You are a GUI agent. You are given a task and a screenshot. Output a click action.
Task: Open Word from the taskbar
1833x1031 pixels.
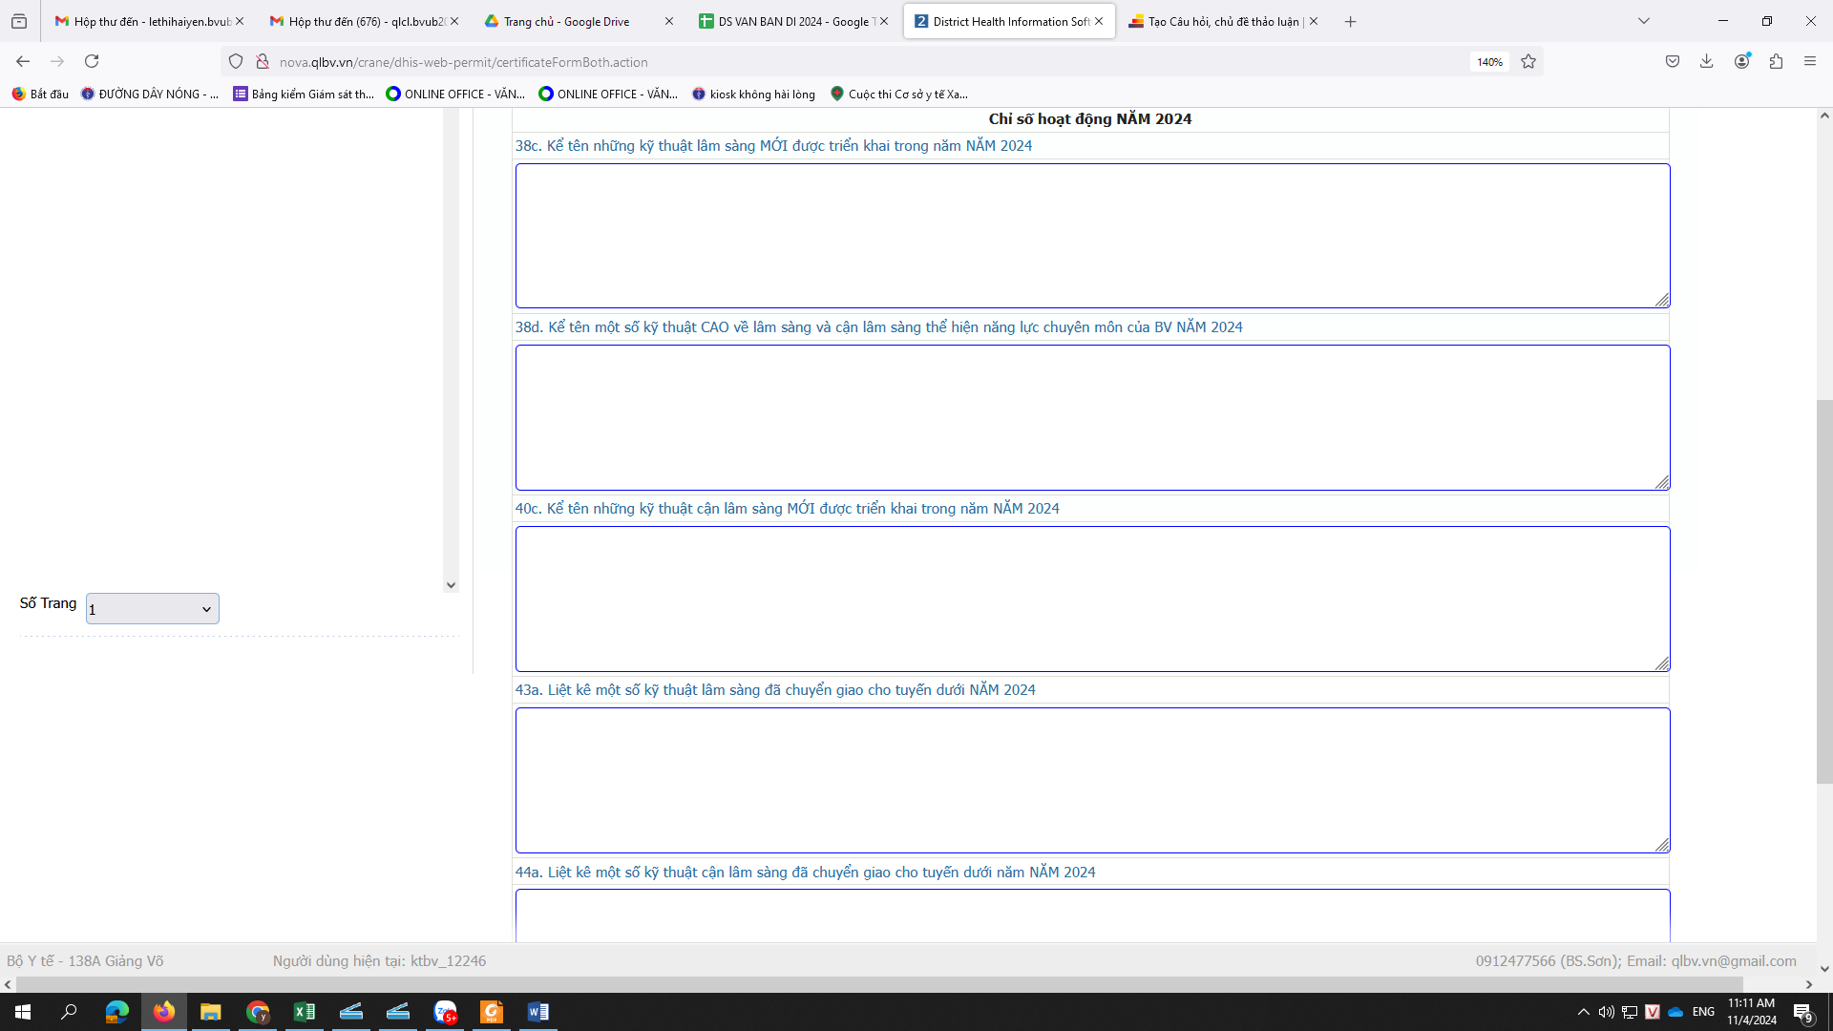click(537, 1012)
